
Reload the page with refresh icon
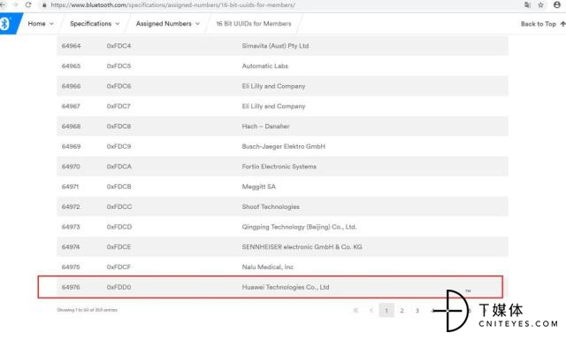click(x=28, y=4)
